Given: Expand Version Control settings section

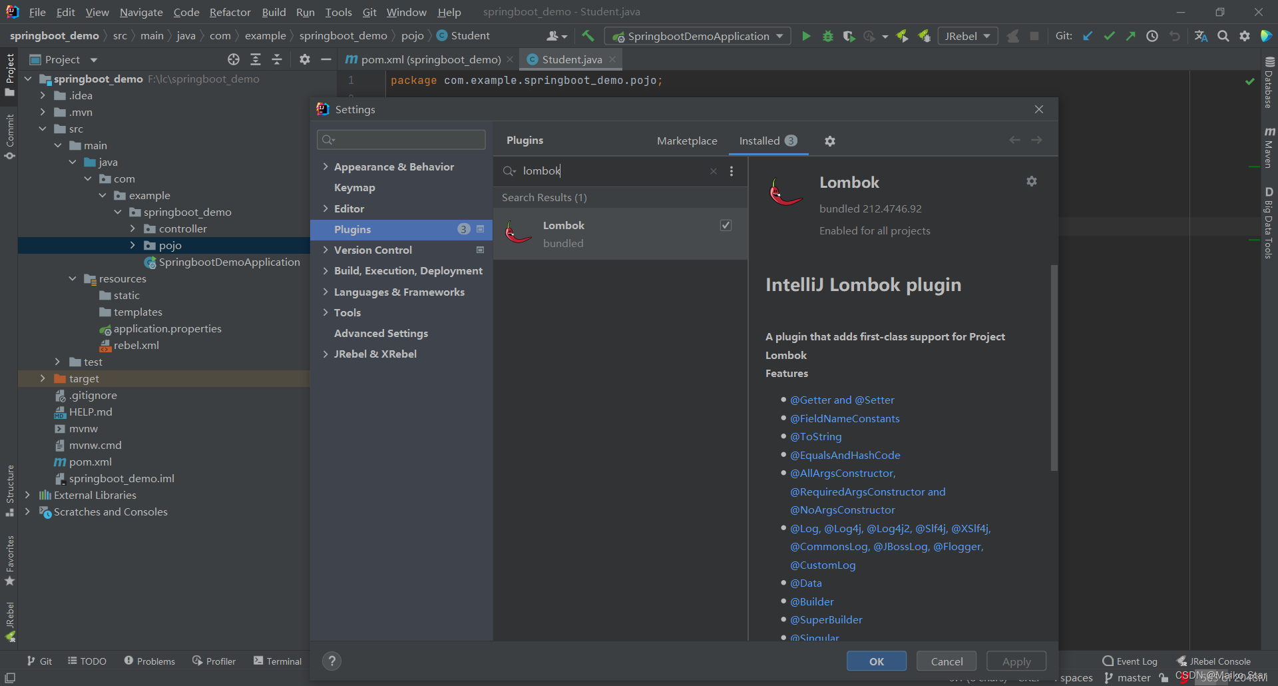Looking at the screenshot, I should tap(325, 250).
